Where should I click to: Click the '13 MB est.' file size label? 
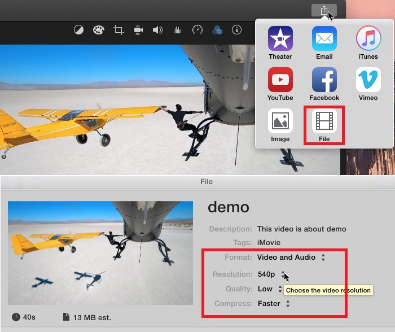point(92,318)
